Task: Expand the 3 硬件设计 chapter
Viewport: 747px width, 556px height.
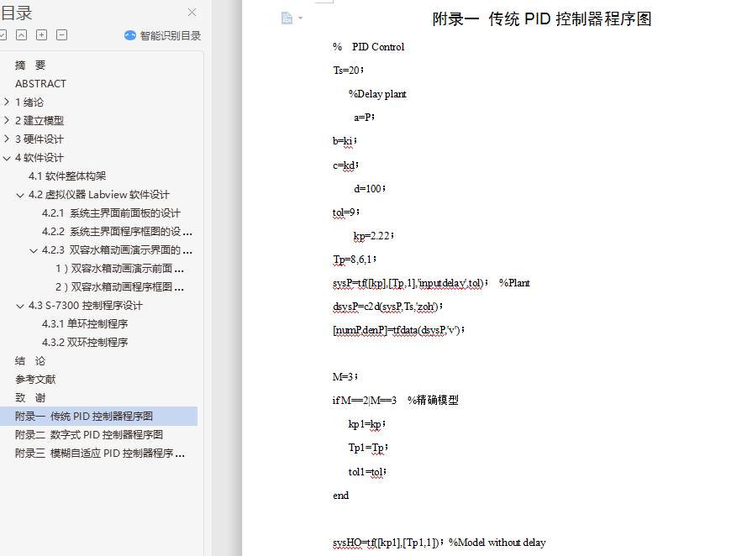Action: tap(7, 139)
